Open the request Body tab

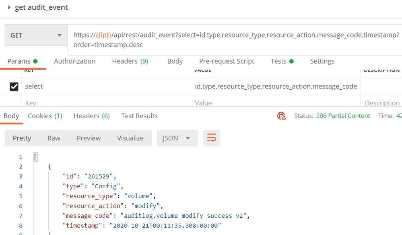tap(175, 61)
